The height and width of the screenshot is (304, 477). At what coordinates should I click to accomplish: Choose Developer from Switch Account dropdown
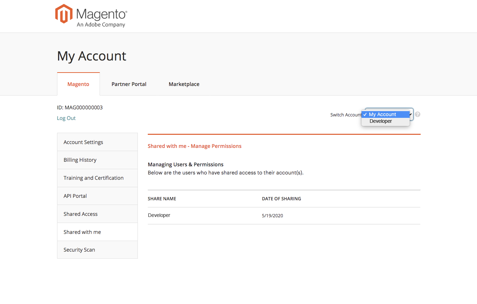[x=386, y=121]
